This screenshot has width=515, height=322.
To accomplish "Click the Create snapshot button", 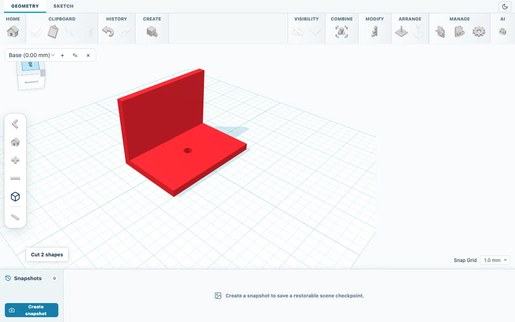I will pyautogui.click(x=31, y=310).
